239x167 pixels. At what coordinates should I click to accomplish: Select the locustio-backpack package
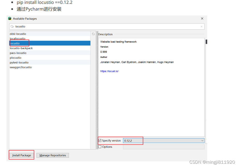(50, 48)
